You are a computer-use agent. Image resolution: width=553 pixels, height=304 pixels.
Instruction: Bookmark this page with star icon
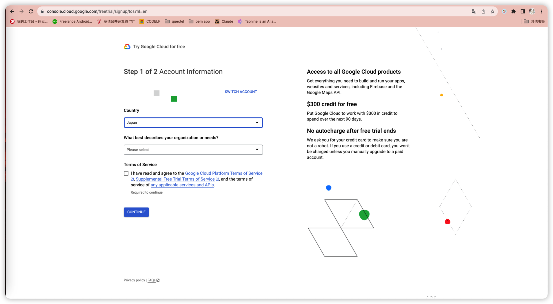(492, 11)
